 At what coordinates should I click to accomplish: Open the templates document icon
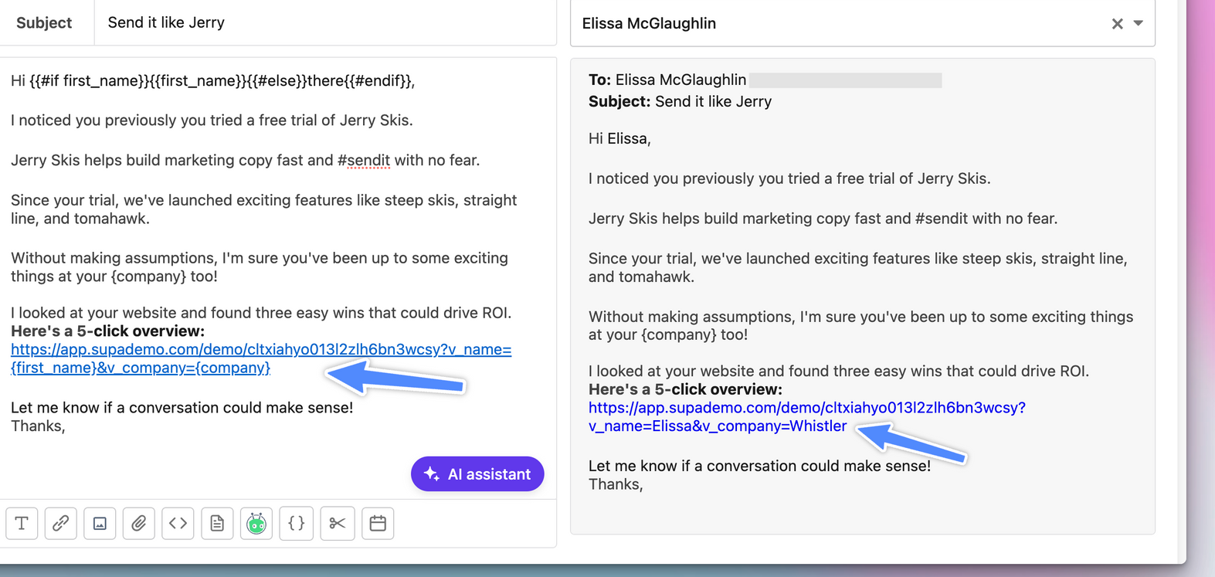(217, 524)
